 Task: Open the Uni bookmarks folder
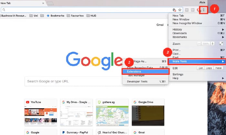(34, 16)
